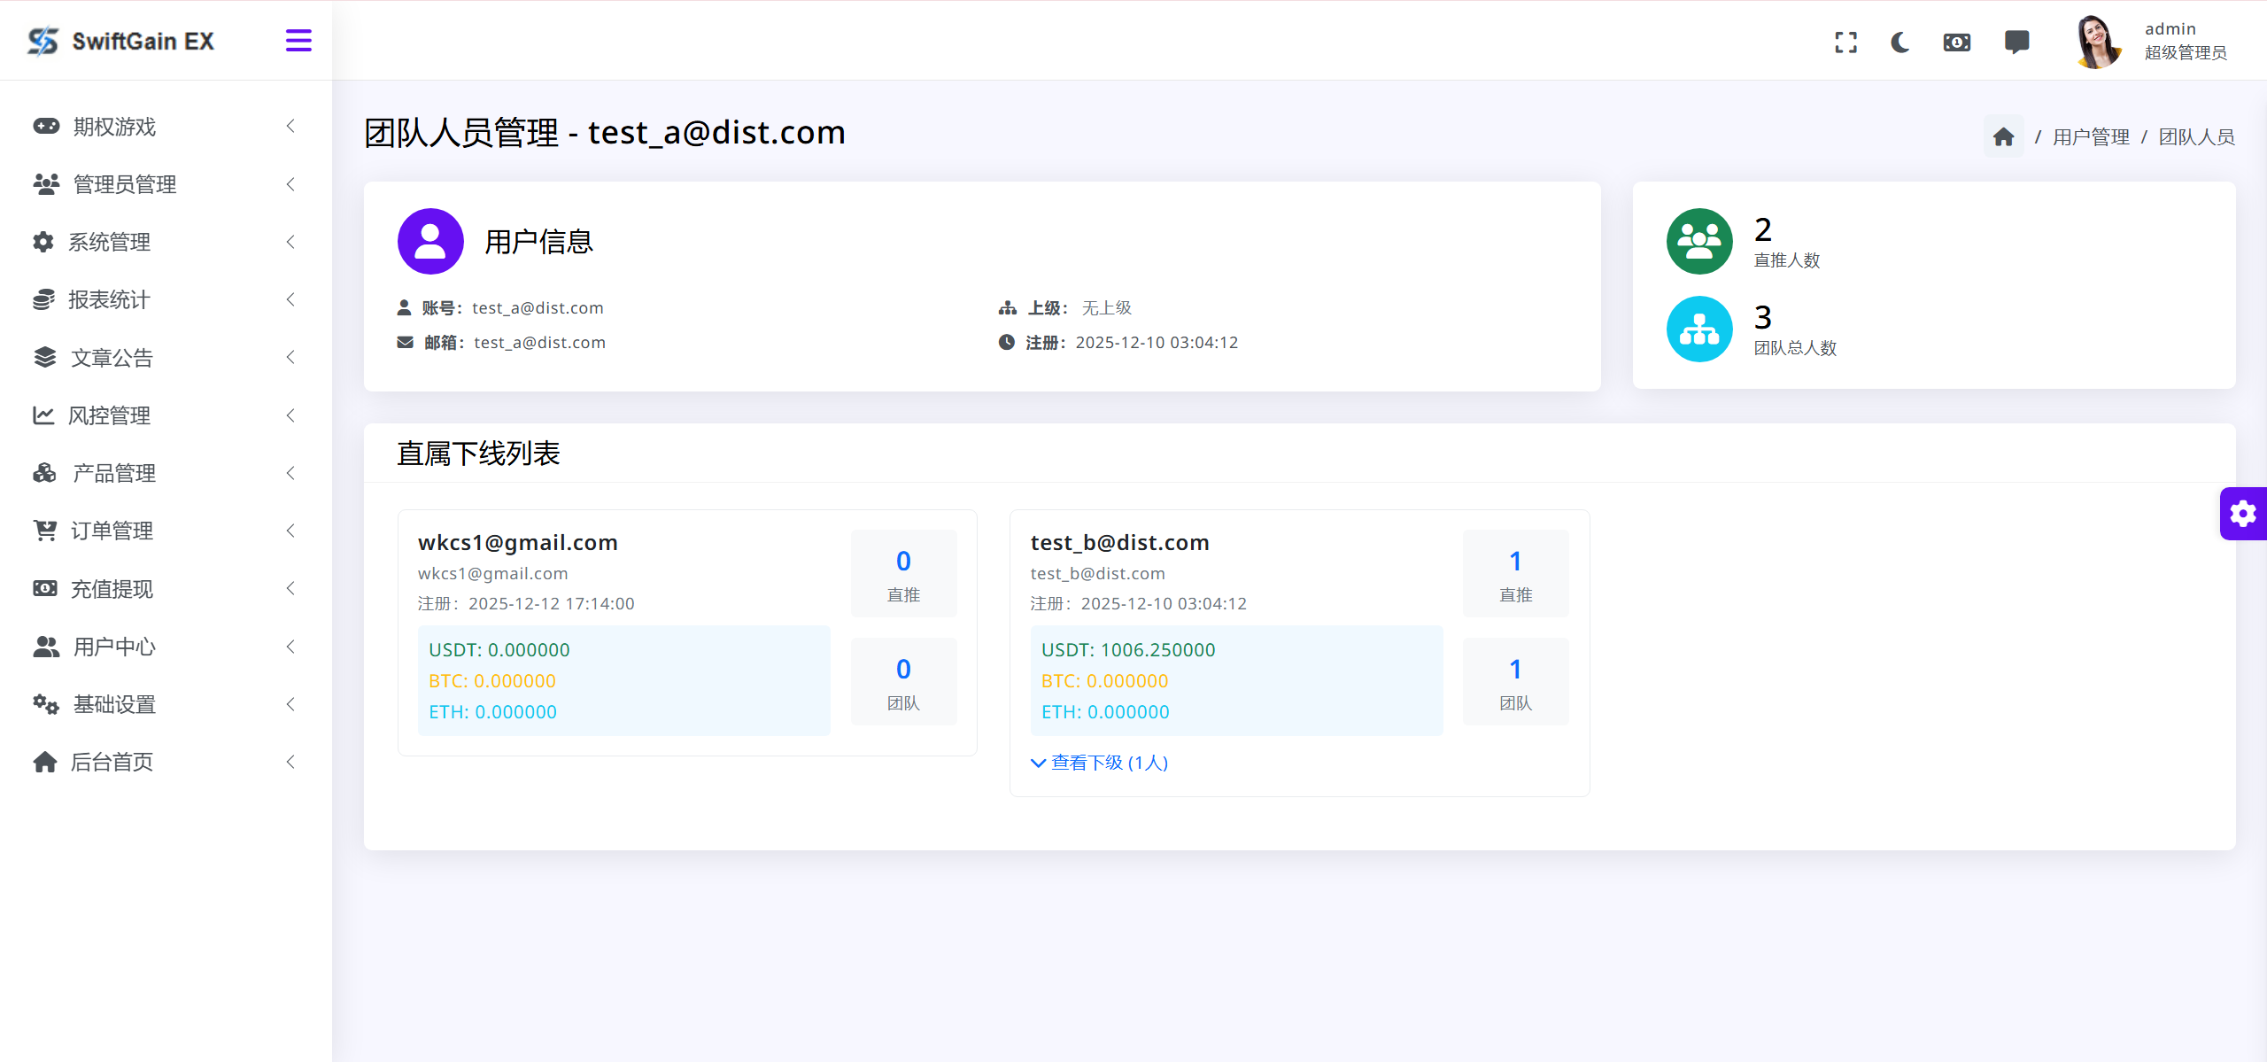Open the floating settings gear on right edge
This screenshot has width=2267, height=1062.
[x=2243, y=514]
